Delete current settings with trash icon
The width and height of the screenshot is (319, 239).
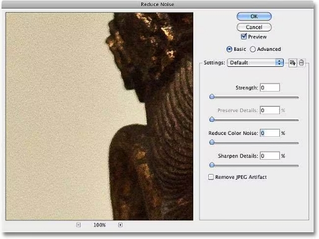[302, 63]
